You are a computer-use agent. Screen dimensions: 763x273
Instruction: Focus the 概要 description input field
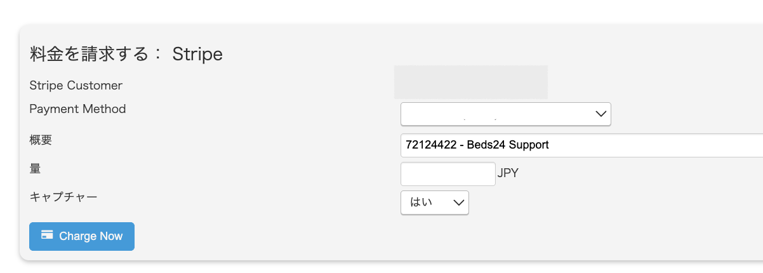(581, 145)
